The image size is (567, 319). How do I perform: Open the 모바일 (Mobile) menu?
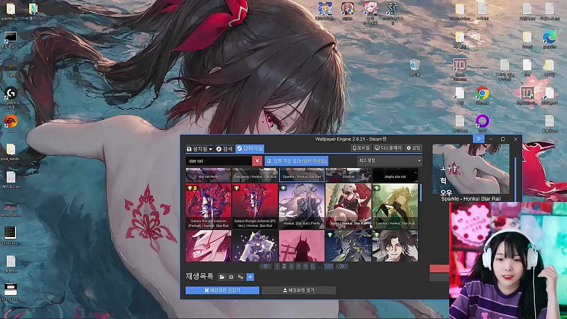point(361,148)
